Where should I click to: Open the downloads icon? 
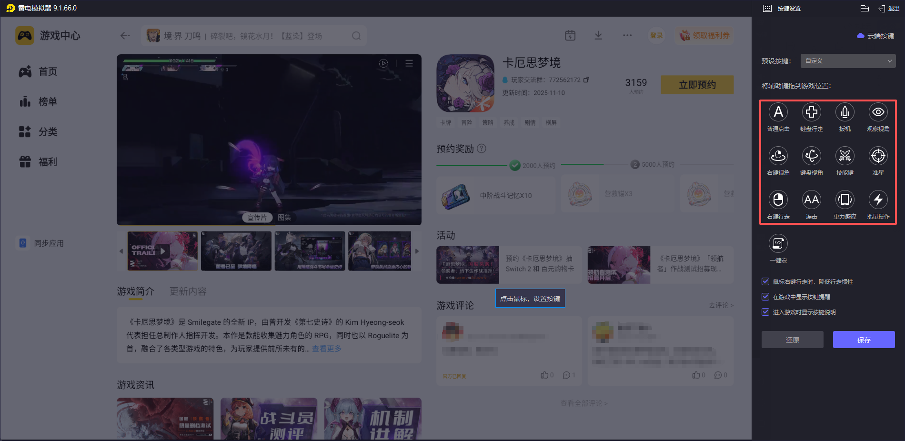coord(599,35)
